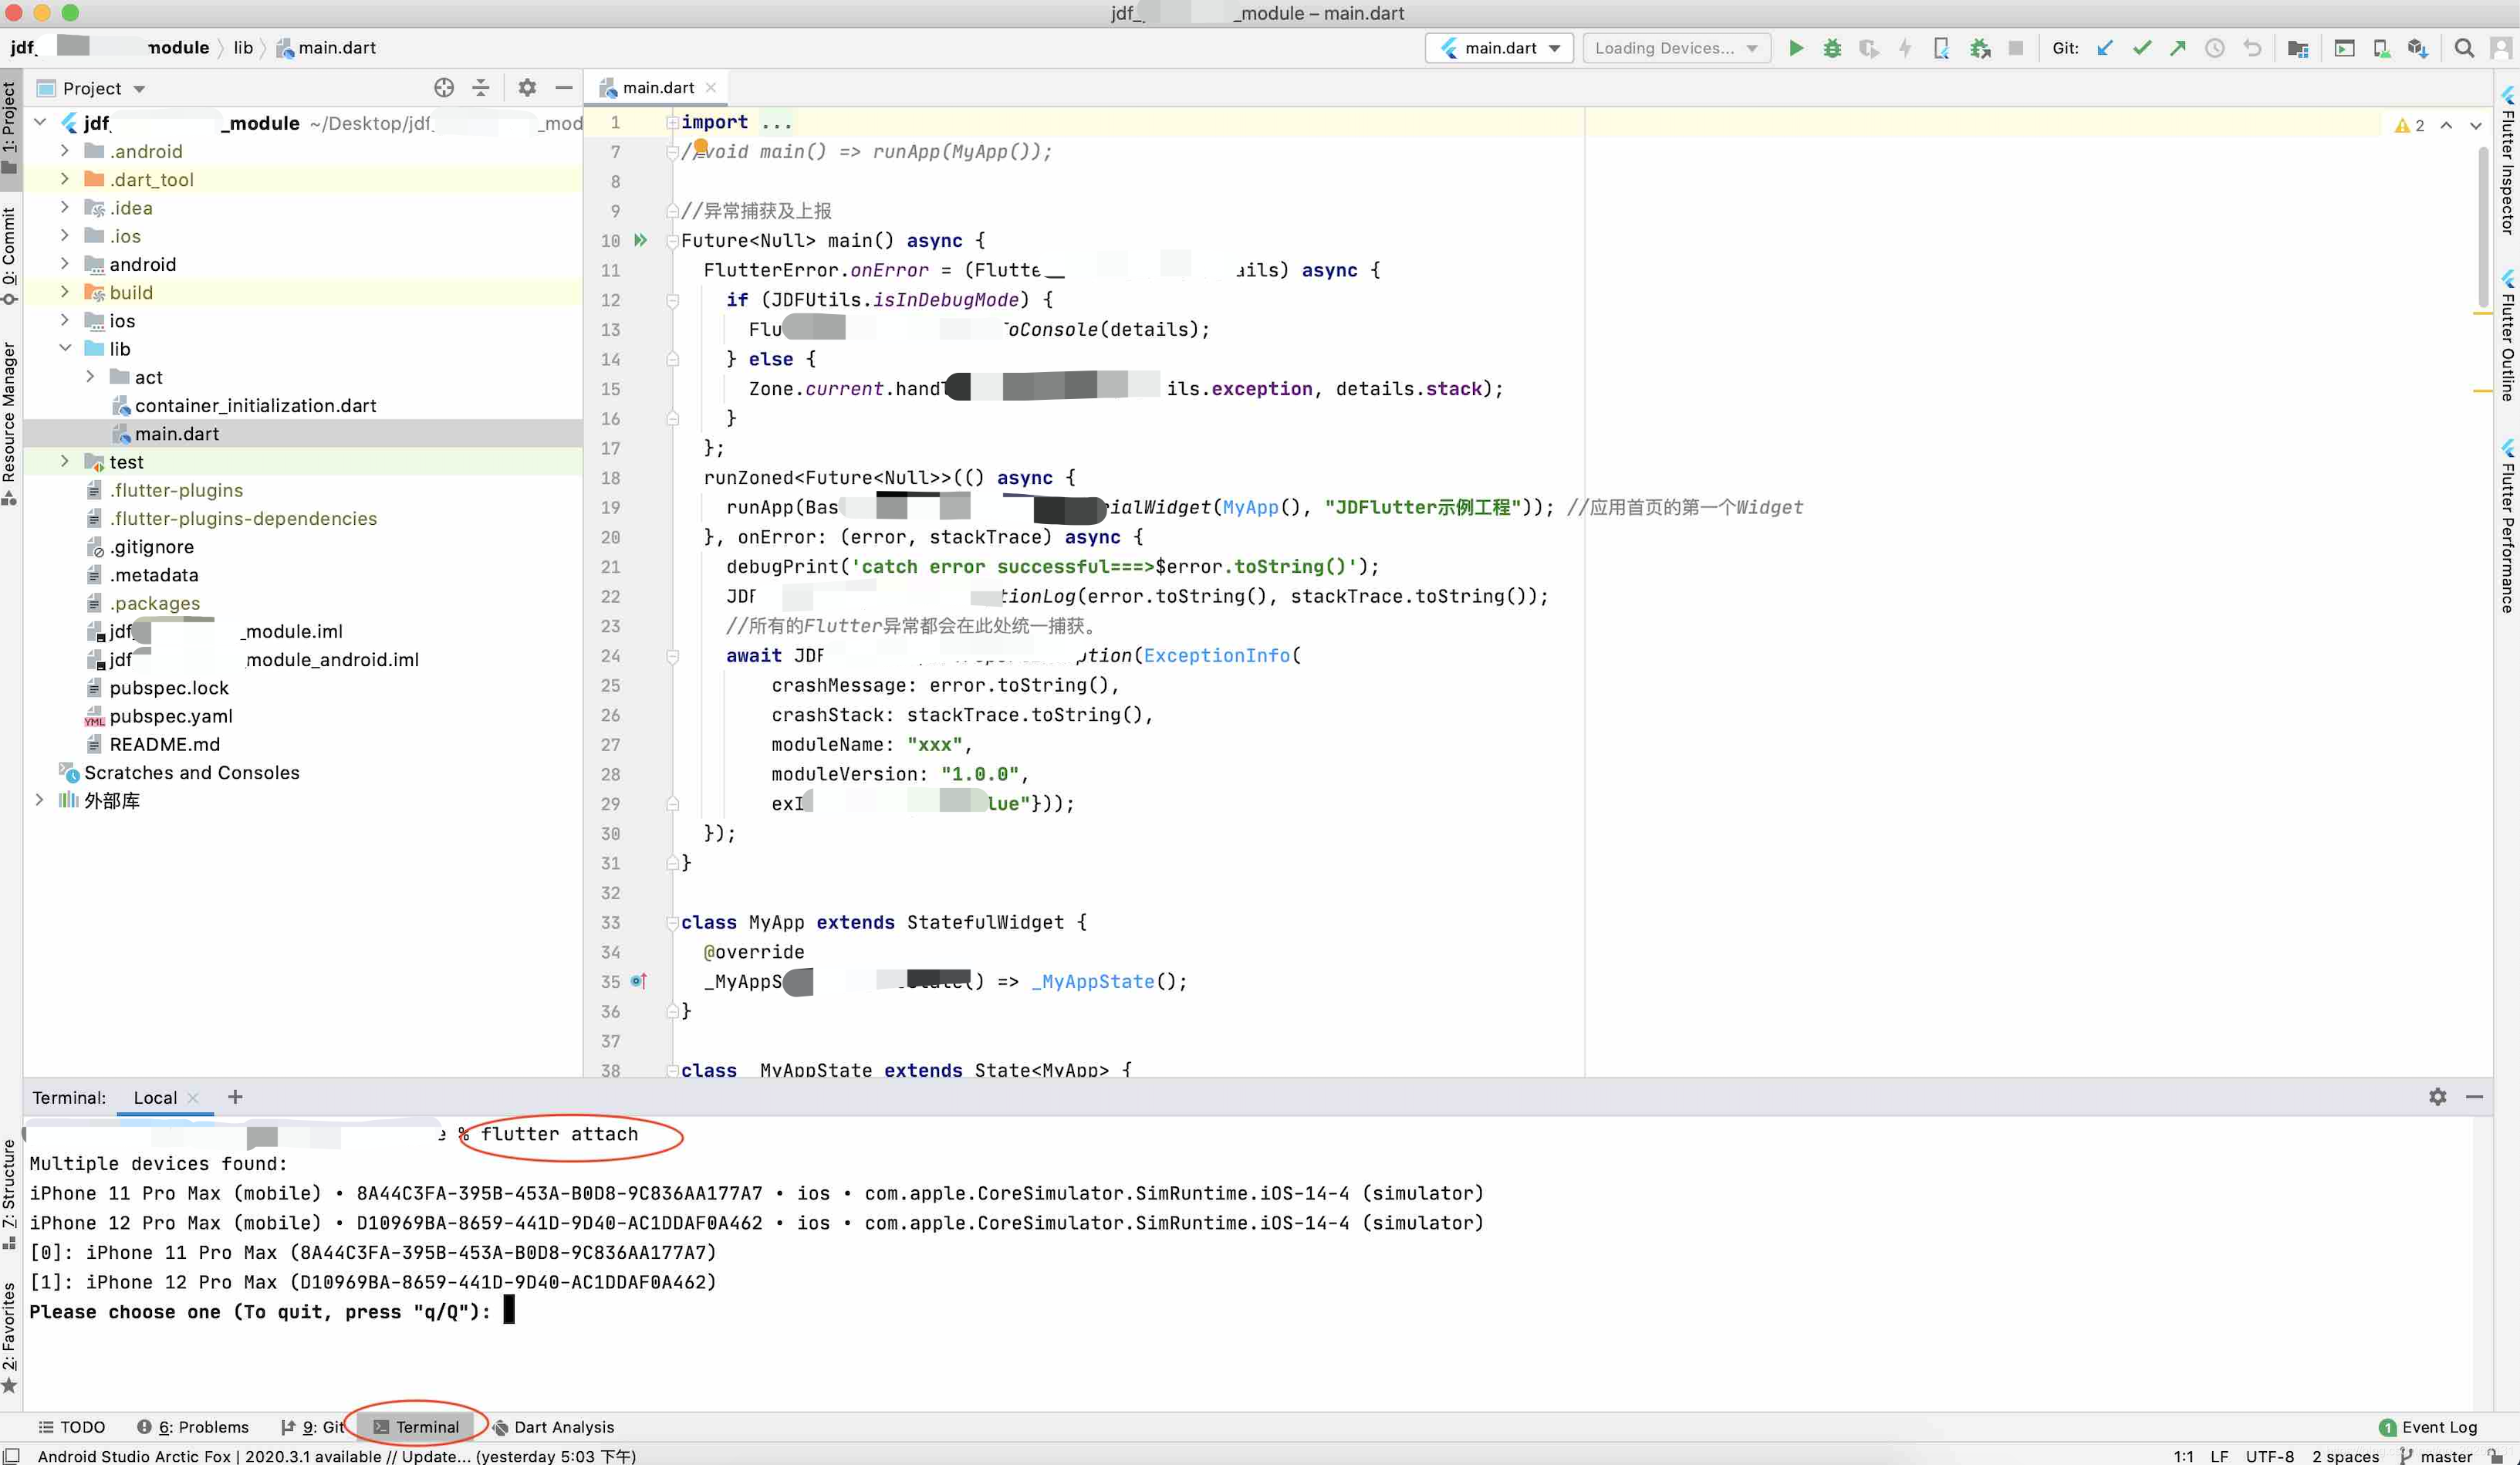Click the override gutter marker on the createState line
The image size is (2520, 1465).
(639, 981)
